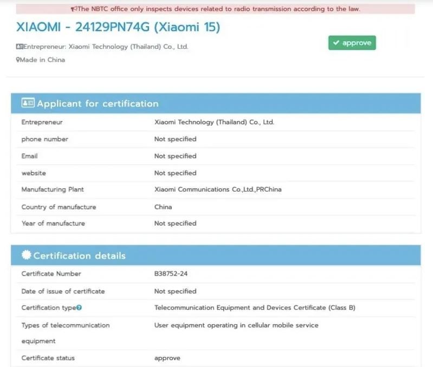Click the website Not specified value
The image size is (433, 367).
[x=176, y=173]
